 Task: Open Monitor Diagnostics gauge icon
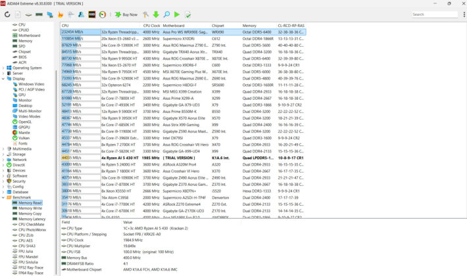pos(103,14)
